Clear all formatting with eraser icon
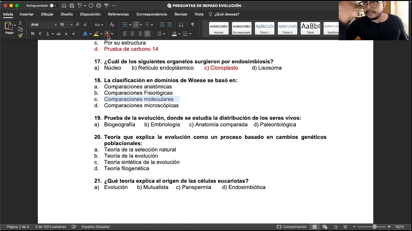Image resolution: width=412 pixels, height=231 pixels. pos(112,24)
